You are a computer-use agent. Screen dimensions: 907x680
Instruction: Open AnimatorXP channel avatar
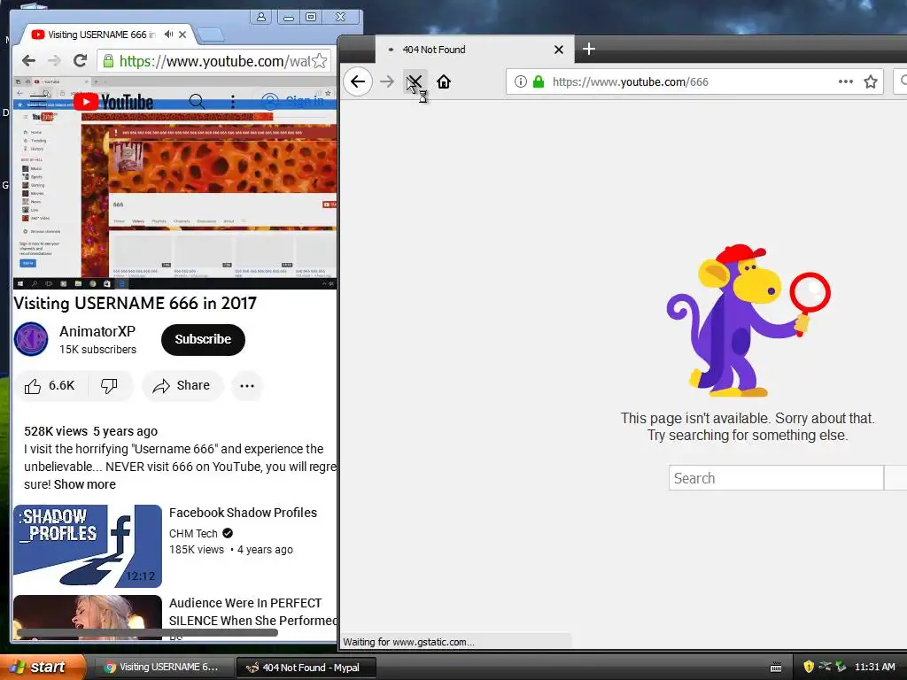pos(31,339)
